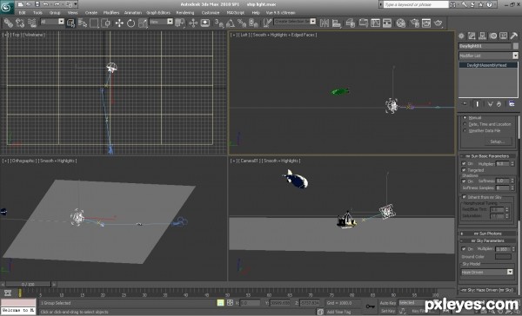522x316 pixels.
Task: Open the Customize menu
Action: tap(211, 13)
